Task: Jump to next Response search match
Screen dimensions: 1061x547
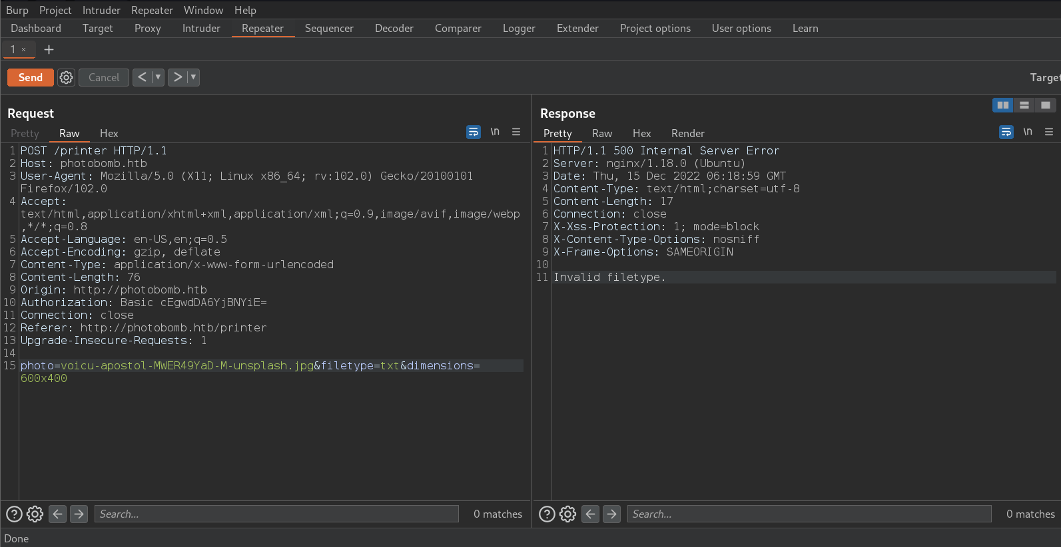Action: pyautogui.click(x=612, y=514)
